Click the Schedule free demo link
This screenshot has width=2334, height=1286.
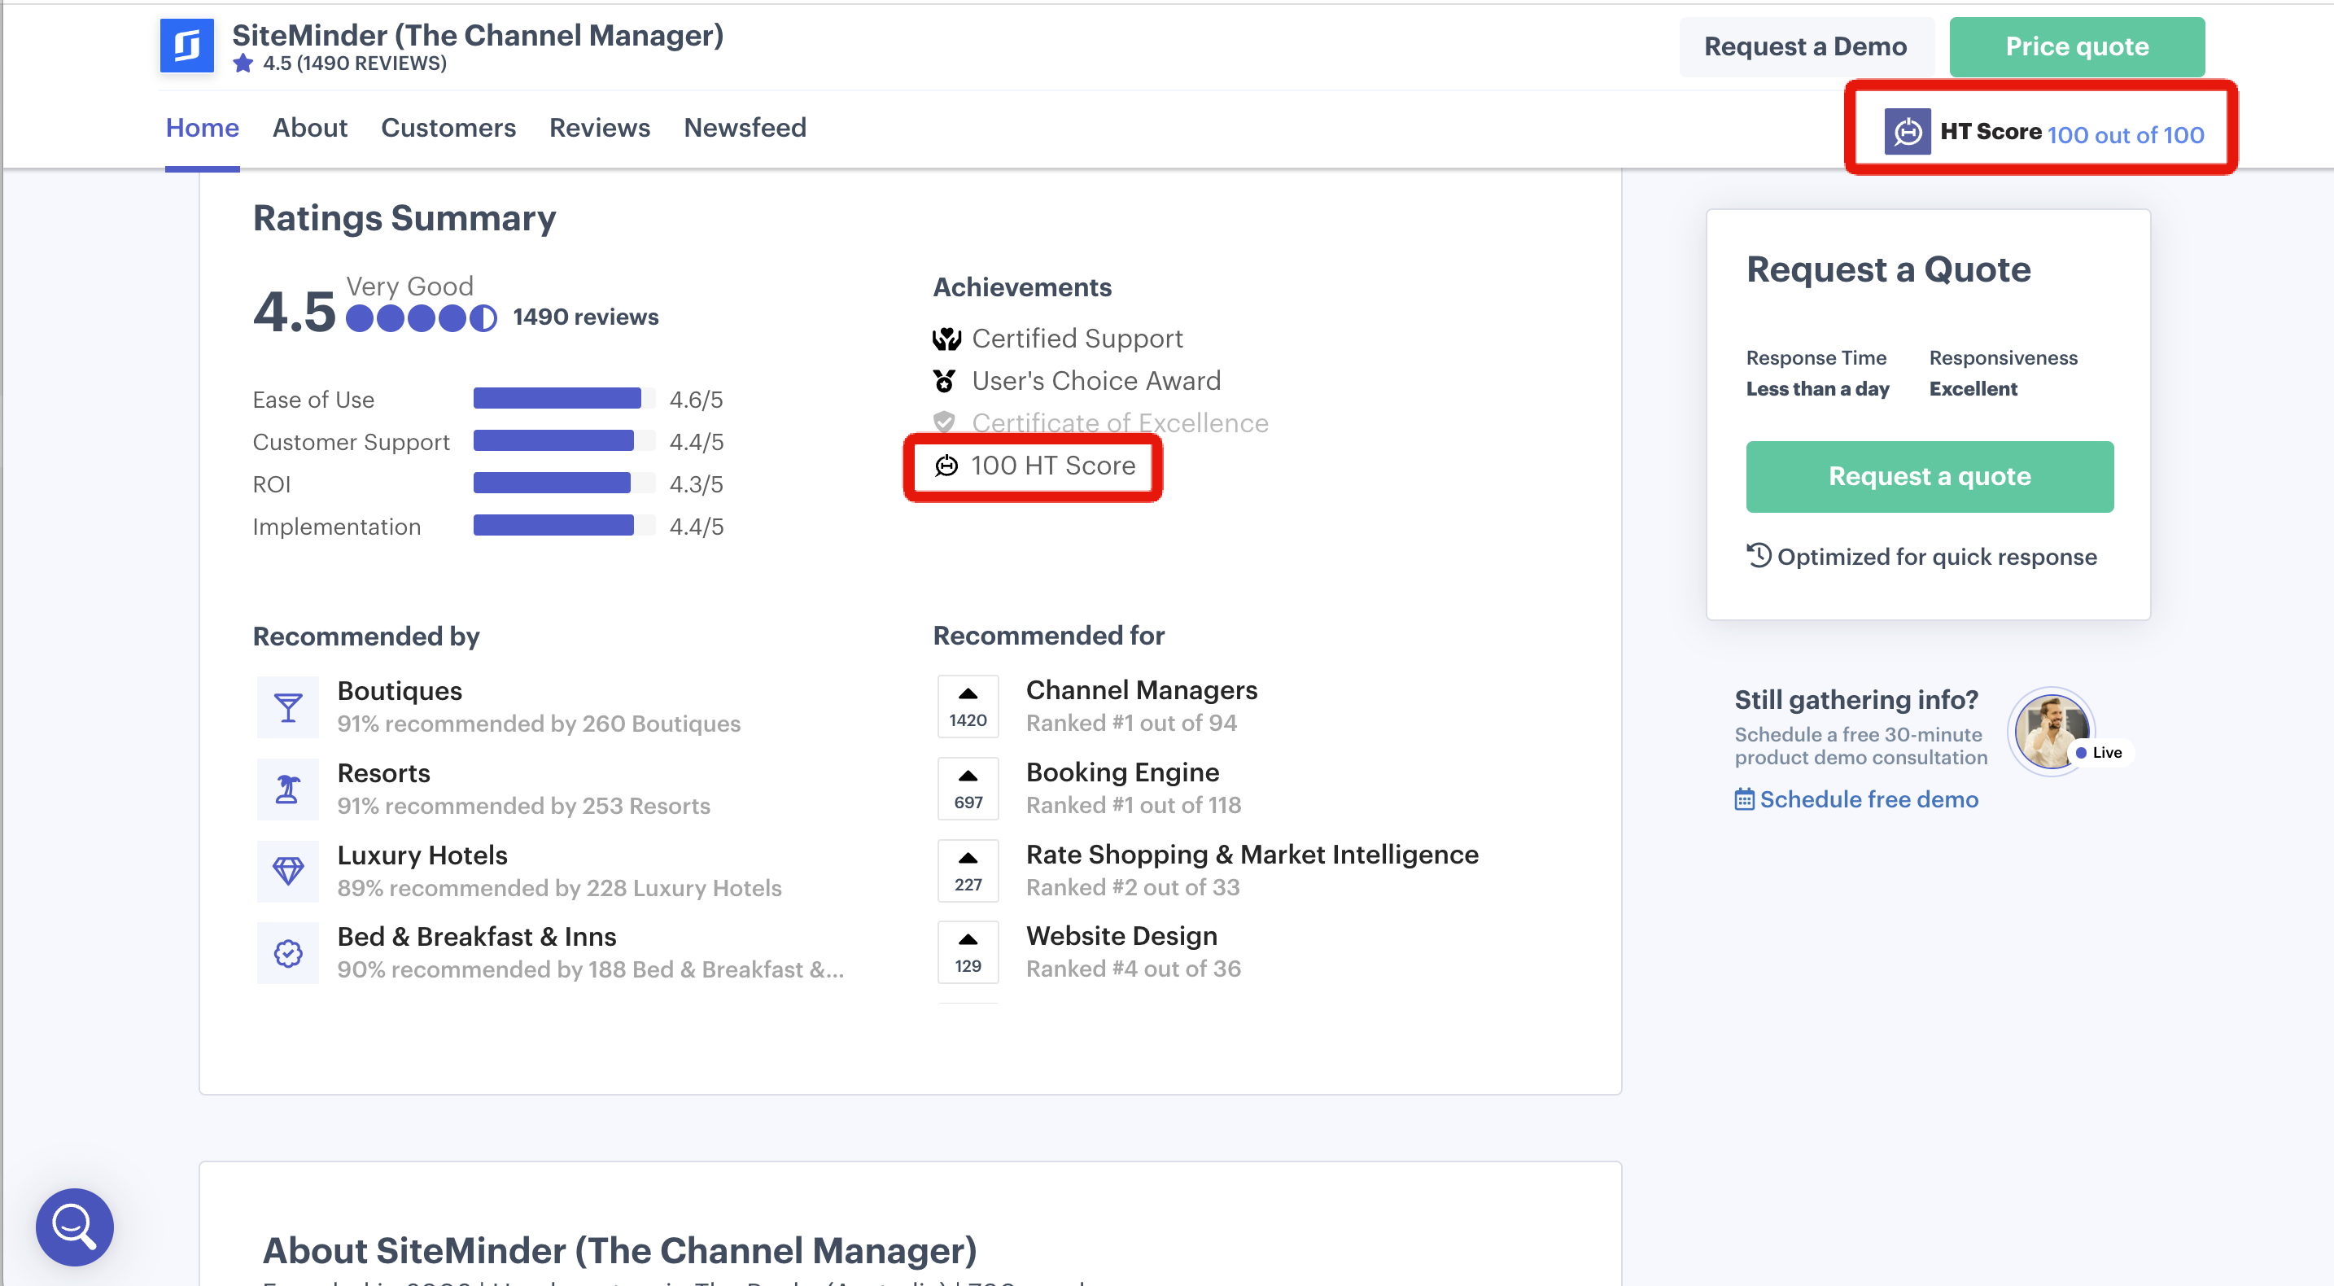(1868, 799)
